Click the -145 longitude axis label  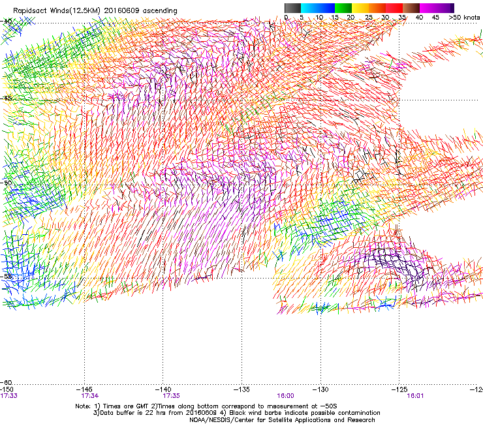point(84,389)
